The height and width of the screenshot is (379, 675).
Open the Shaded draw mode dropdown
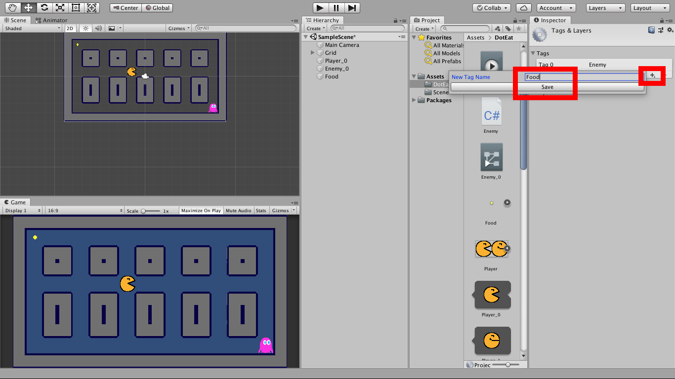click(x=32, y=29)
